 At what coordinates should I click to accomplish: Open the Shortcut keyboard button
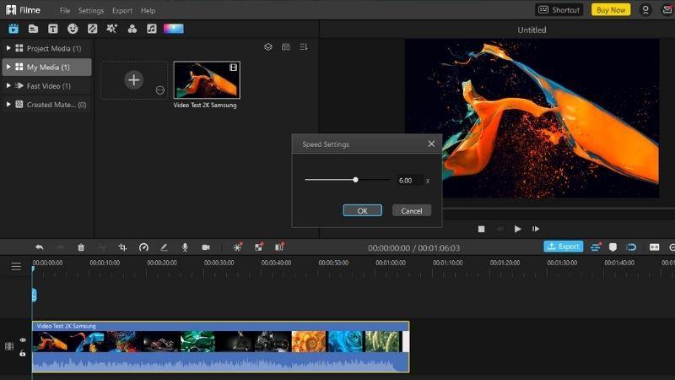[559, 10]
